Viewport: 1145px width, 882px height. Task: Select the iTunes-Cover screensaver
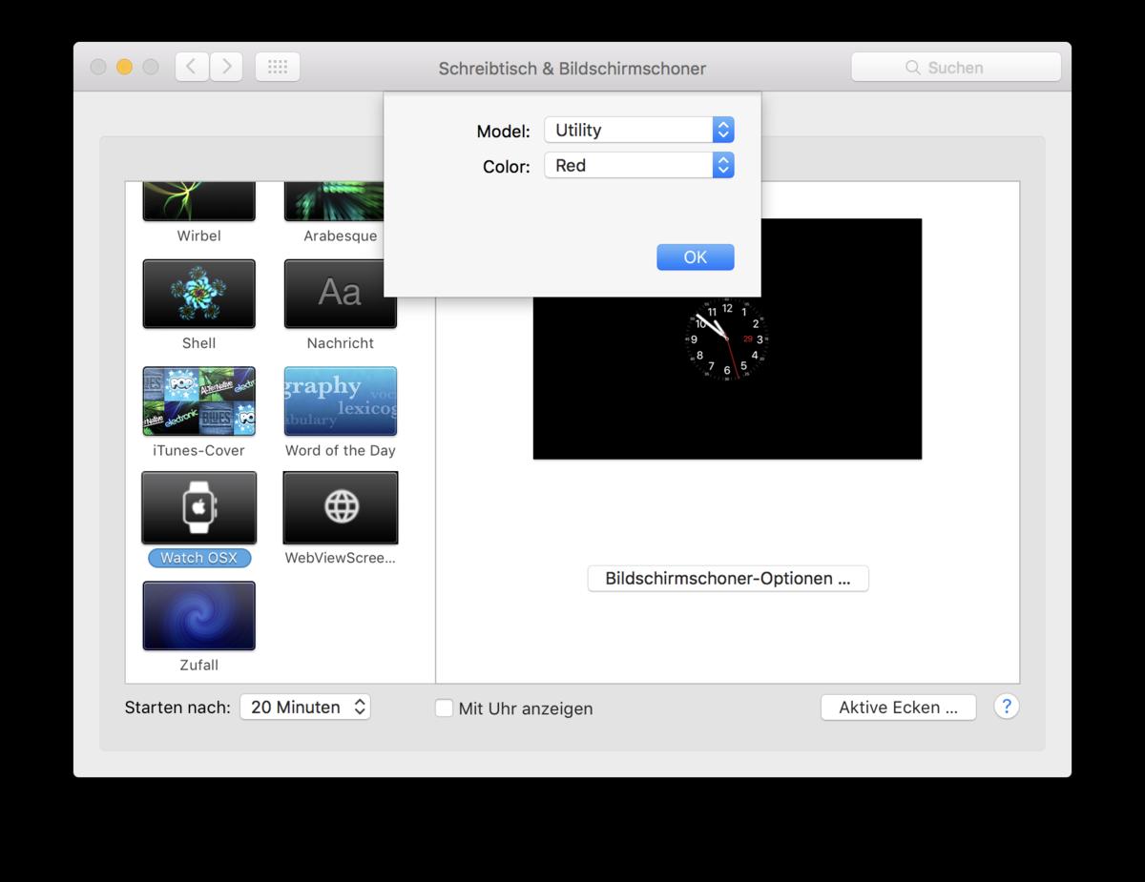[x=198, y=401]
